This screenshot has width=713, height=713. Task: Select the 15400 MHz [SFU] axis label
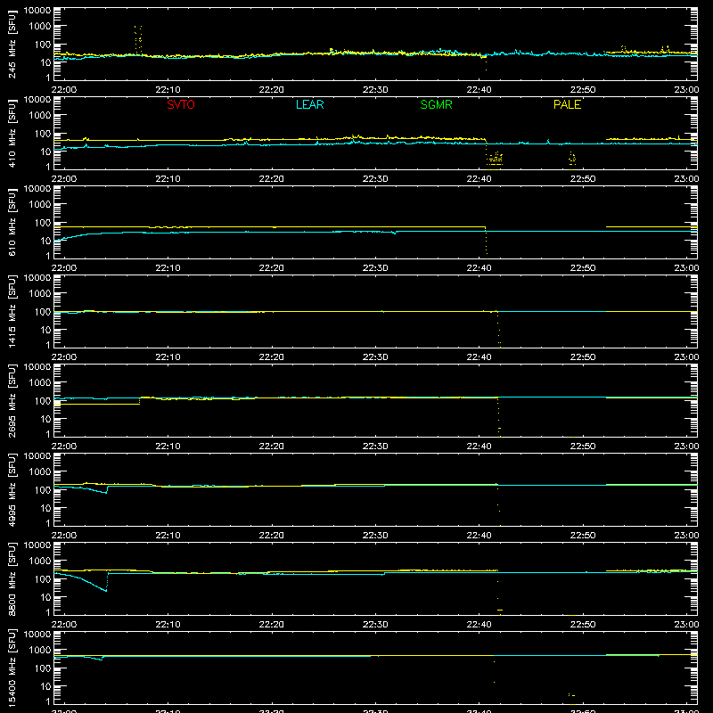[x=12, y=668]
